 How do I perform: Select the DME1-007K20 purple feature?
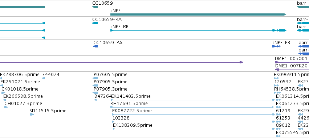point(292,70)
